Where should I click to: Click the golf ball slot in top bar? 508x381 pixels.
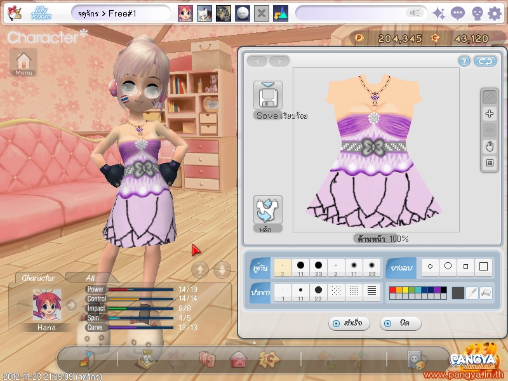(x=243, y=13)
